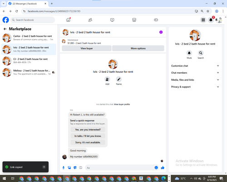This screenshot has width=227, height=182.
Task: Click the Good morning message bubble
Action: [x=78, y=151]
